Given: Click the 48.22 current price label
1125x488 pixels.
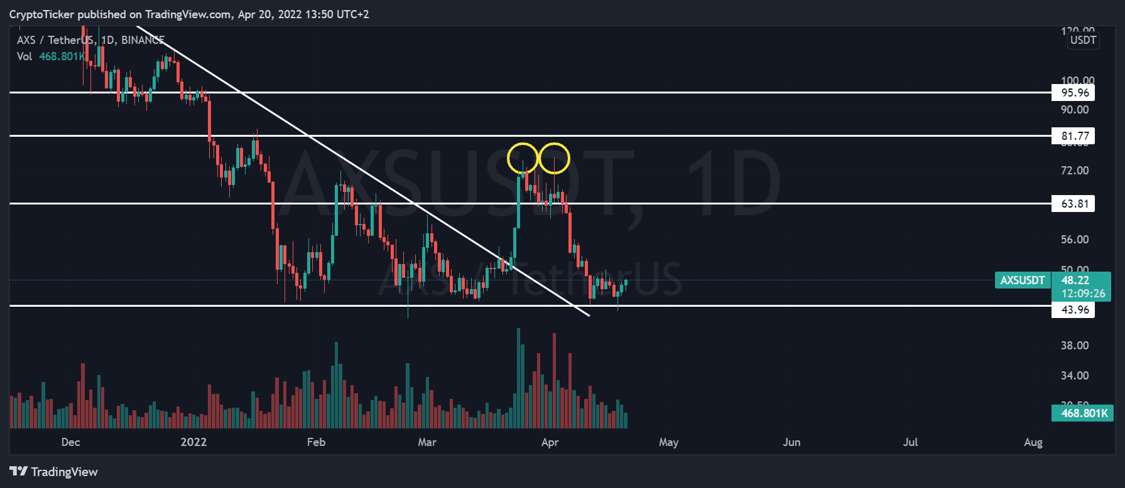Looking at the screenshot, I should pos(1075,280).
